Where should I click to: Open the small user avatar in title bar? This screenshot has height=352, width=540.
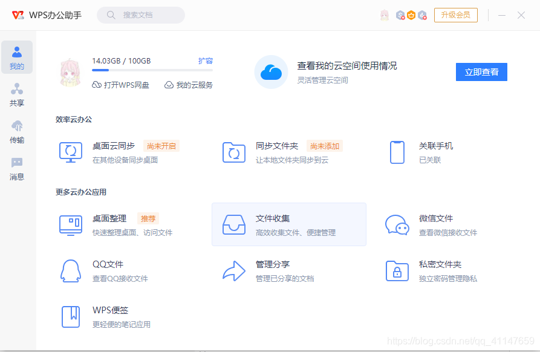pos(385,15)
